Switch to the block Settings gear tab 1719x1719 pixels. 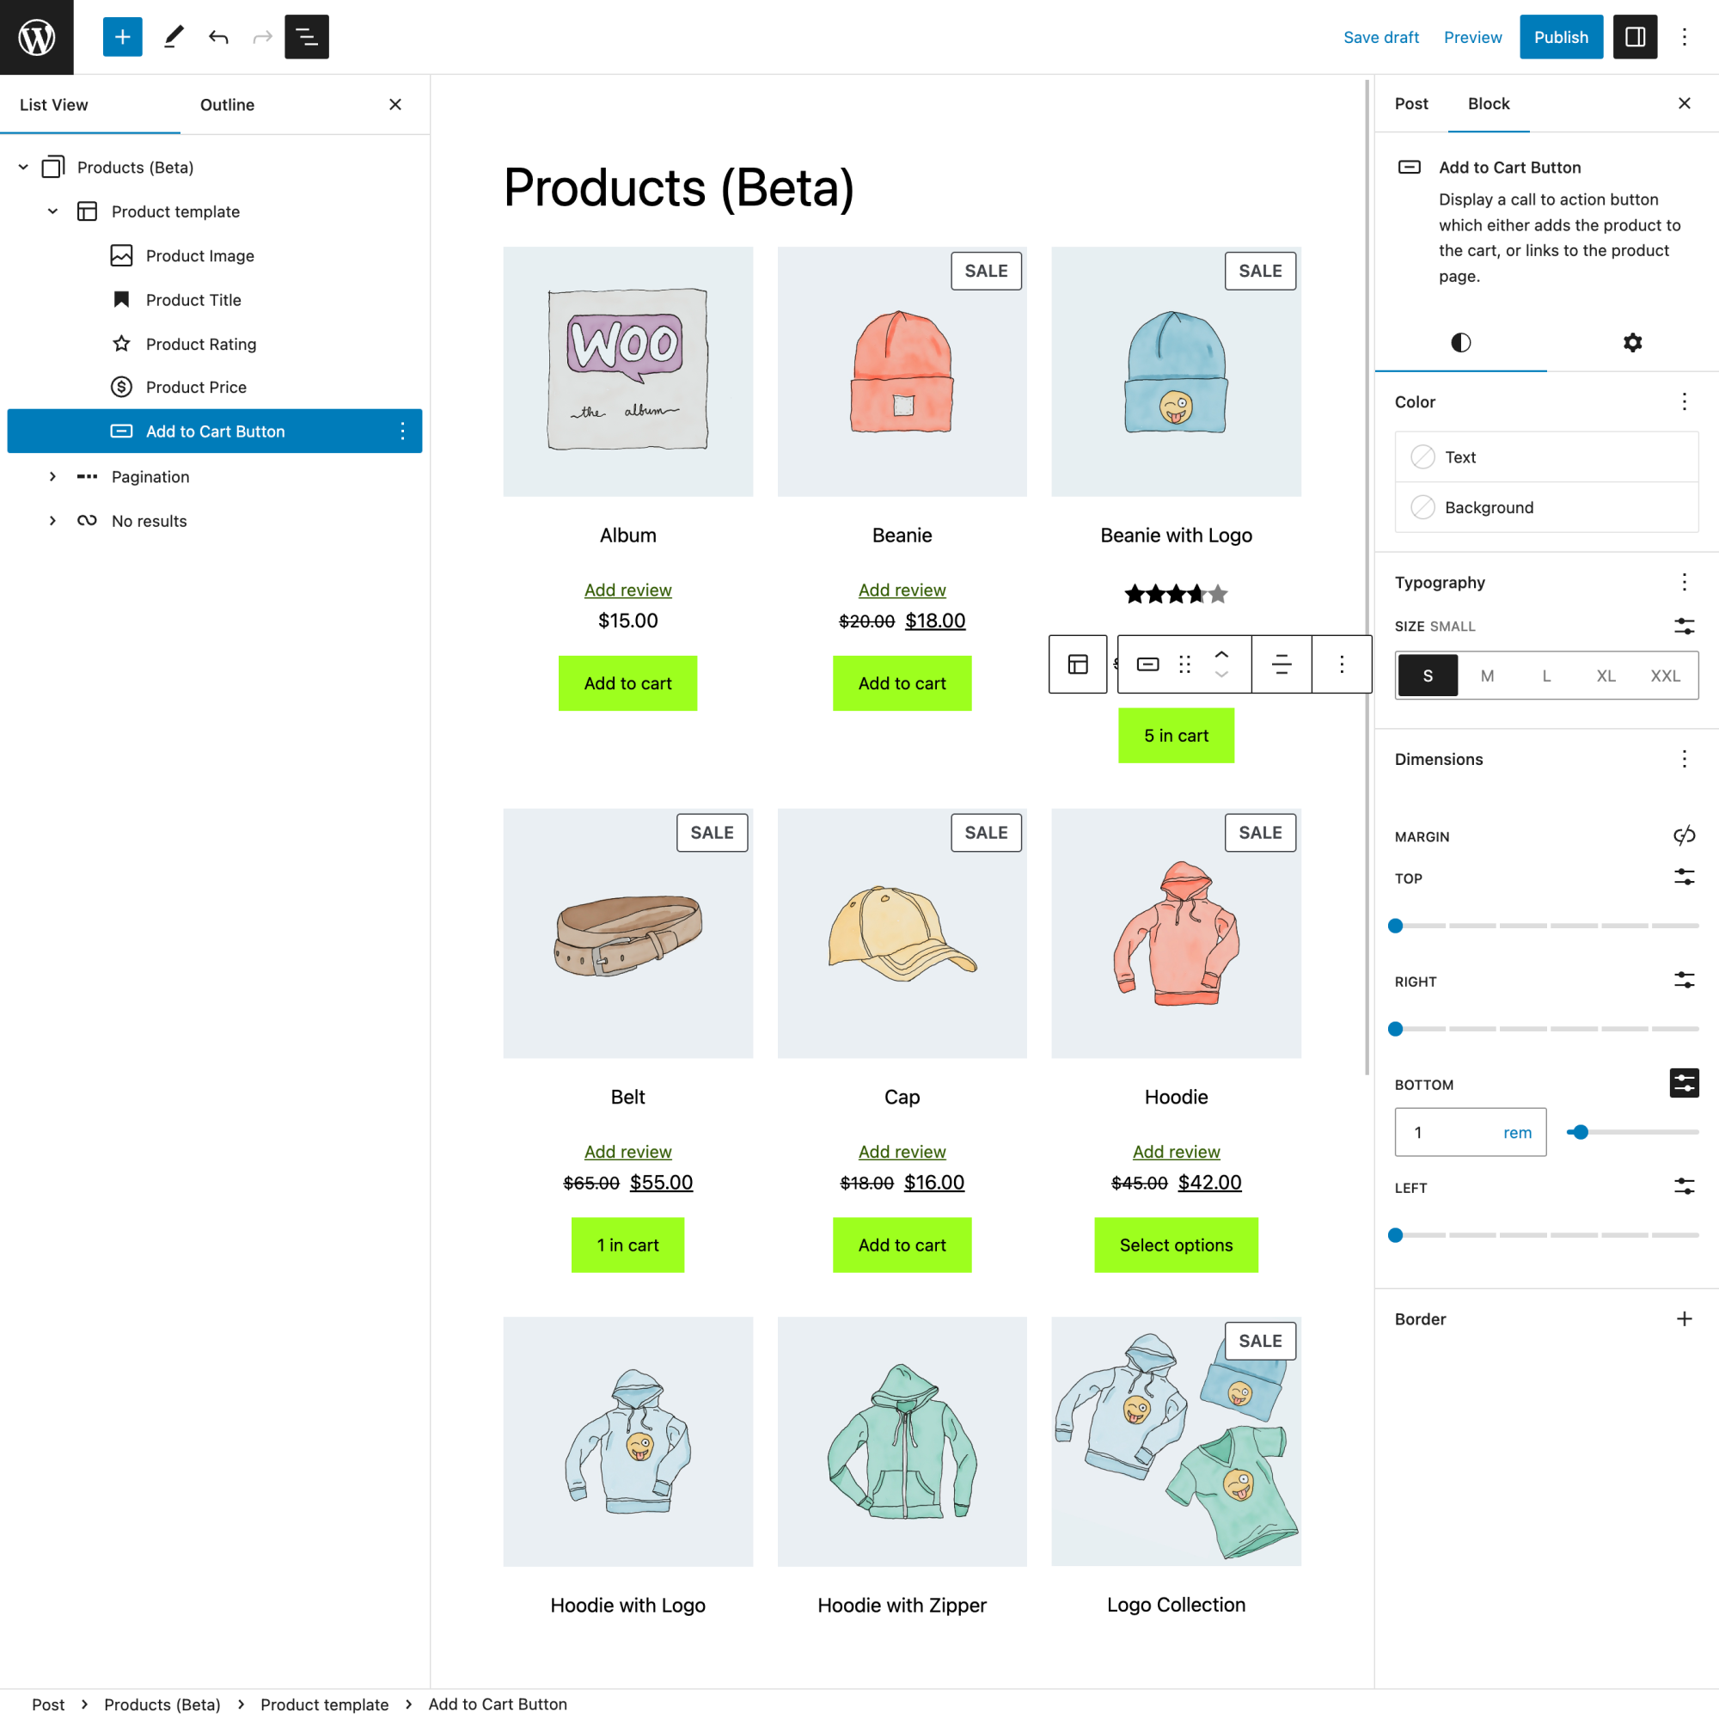[x=1633, y=343]
